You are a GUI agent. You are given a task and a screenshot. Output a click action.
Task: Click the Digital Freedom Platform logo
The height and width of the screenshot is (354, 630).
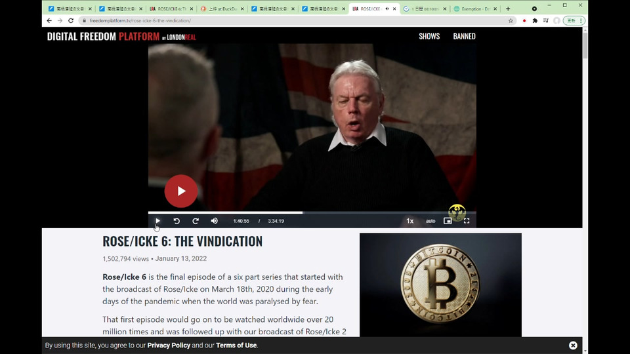pyautogui.click(x=121, y=37)
